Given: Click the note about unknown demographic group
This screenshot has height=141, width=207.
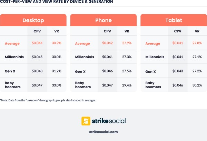Looking at the screenshot, I should (x=48, y=100).
